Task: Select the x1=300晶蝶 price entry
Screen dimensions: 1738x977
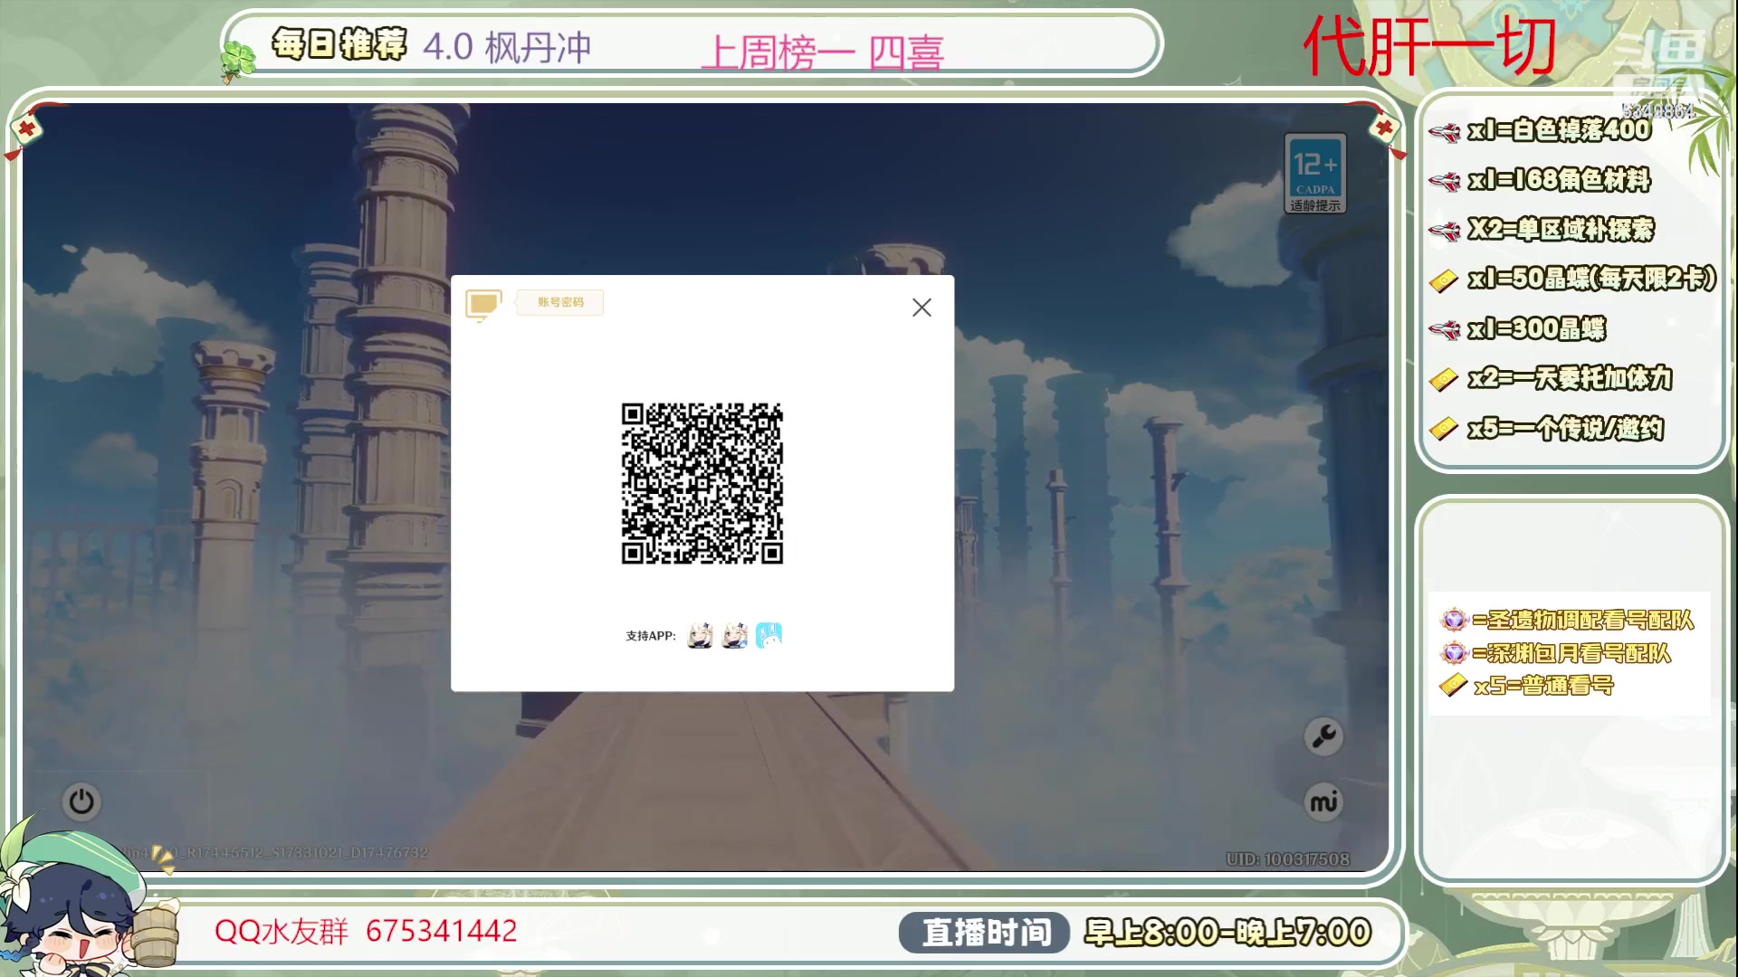Action: pyautogui.click(x=1536, y=328)
